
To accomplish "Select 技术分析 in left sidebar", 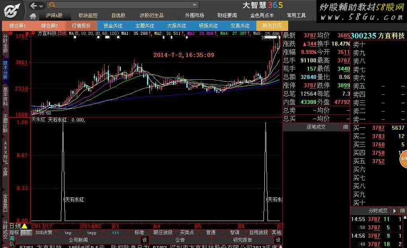I will tap(5, 70).
